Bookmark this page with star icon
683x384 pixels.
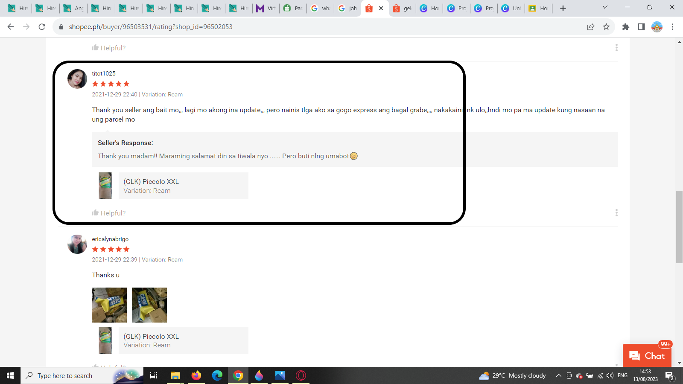[x=606, y=27]
